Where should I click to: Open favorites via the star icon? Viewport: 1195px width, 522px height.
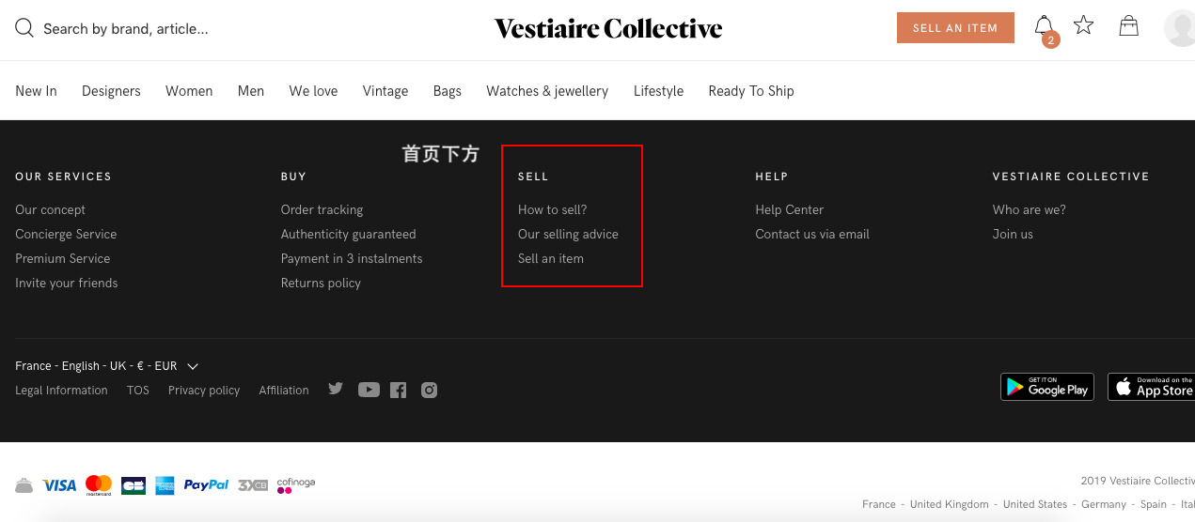(1084, 25)
